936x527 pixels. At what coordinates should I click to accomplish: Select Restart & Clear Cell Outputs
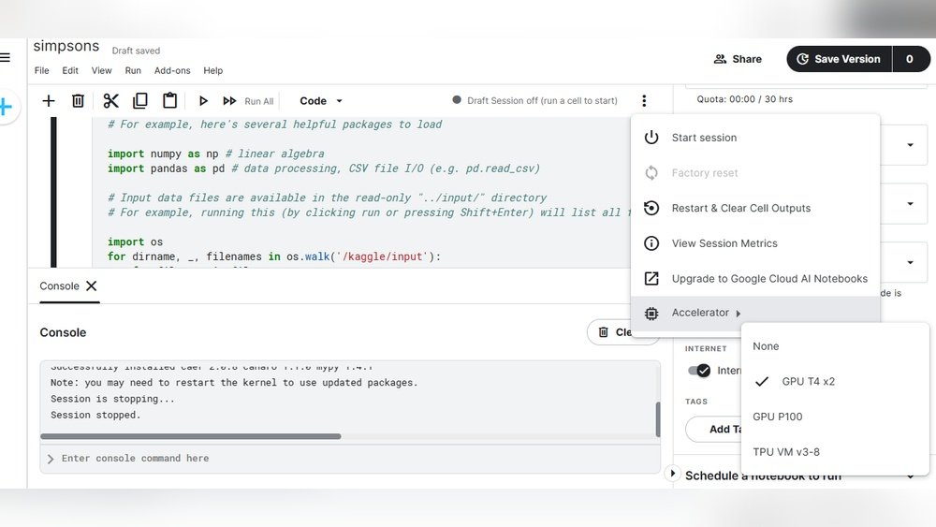pos(740,208)
